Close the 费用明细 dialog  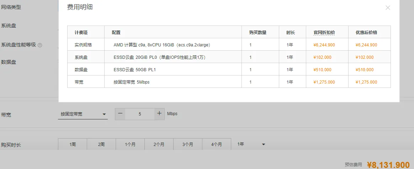(x=388, y=8)
